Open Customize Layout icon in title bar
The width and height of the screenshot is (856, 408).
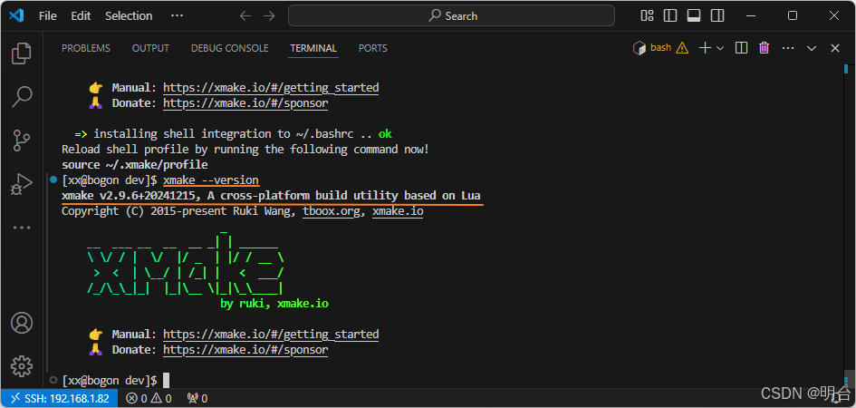point(647,15)
